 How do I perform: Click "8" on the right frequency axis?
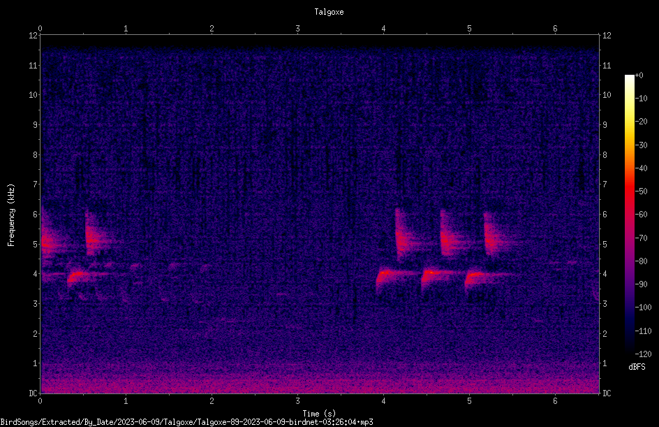point(605,155)
